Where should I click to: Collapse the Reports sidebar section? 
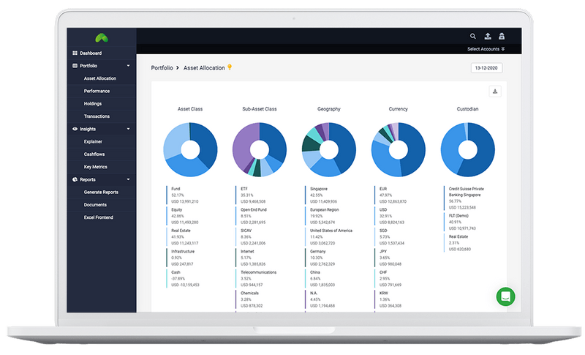click(x=129, y=179)
